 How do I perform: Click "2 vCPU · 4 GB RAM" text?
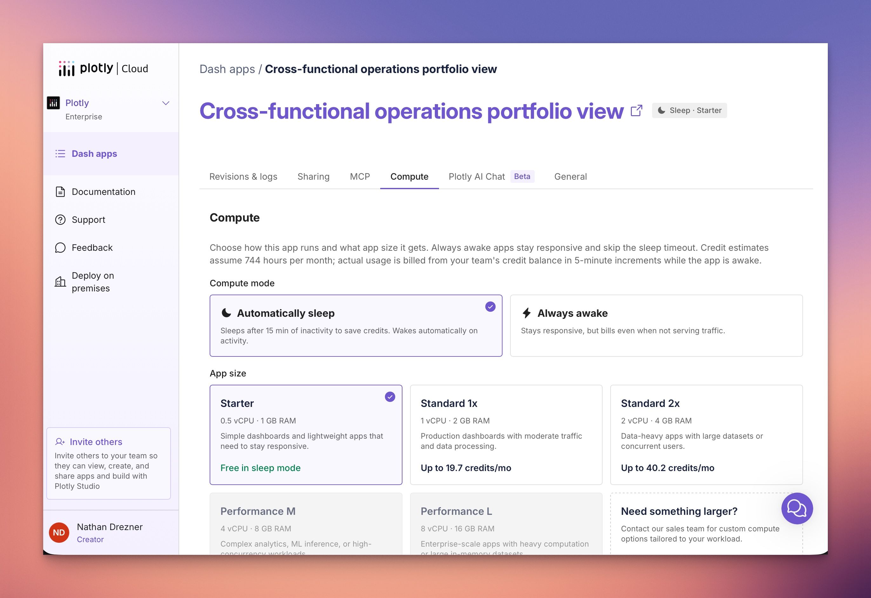[x=657, y=421]
